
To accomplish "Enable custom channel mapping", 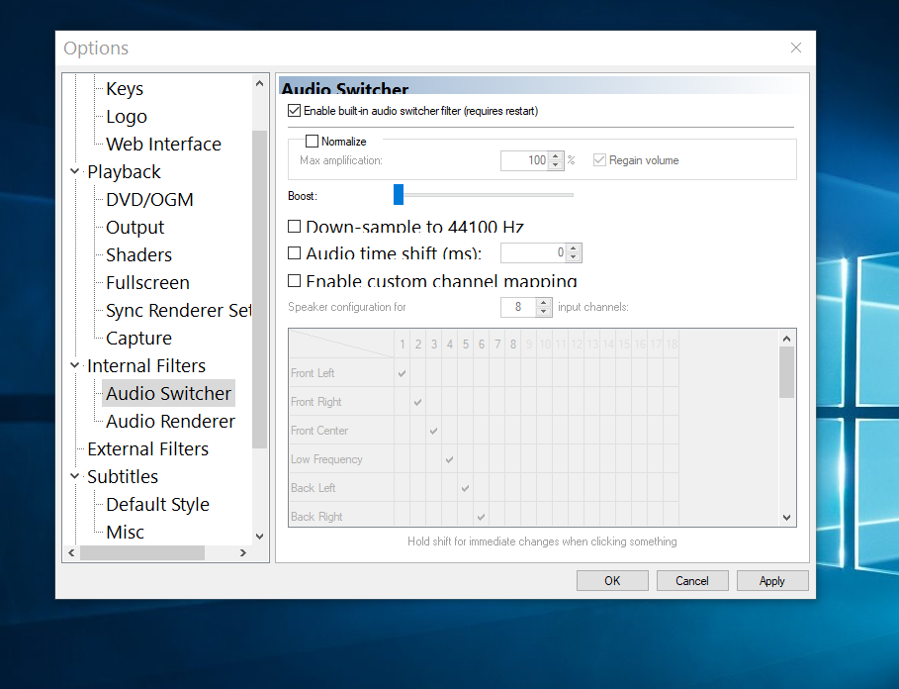I will click(x=294, y=281).
